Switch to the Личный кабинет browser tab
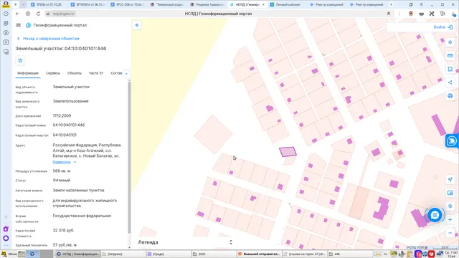This screenshot has width=459, height=258. coord(288,5)
